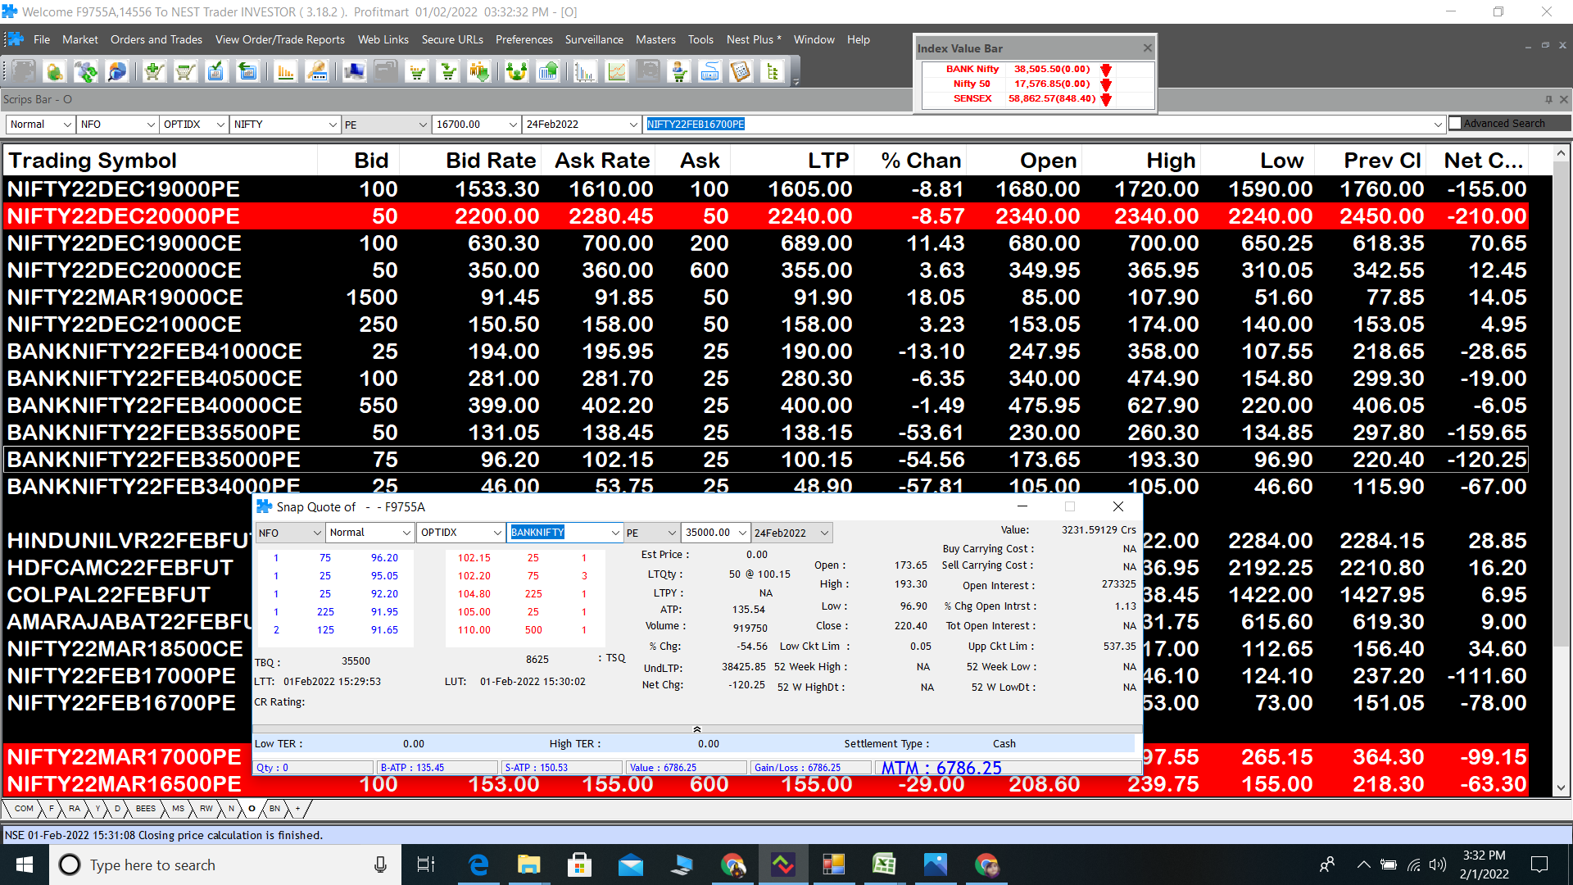Expand the NIFTY22FEB16700PE scrip name dropdown
1573x885 pixels.
(1437, 125)
